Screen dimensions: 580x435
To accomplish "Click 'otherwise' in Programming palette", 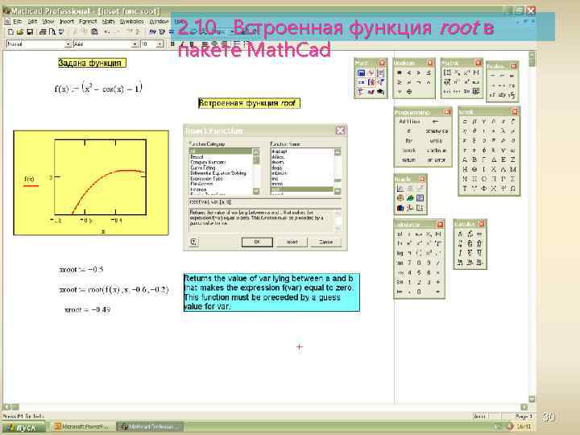I will pos(437,131).
